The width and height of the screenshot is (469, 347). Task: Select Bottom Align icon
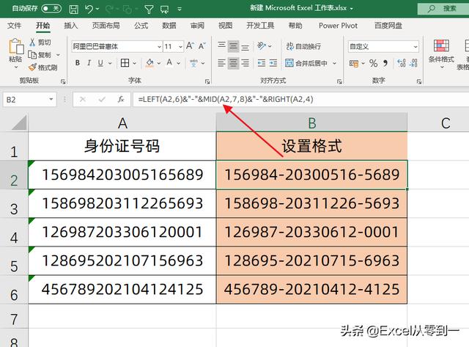point(245,46)
